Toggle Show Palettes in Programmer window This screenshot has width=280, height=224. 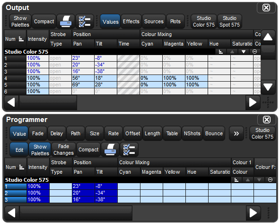(x=40, y=149)
